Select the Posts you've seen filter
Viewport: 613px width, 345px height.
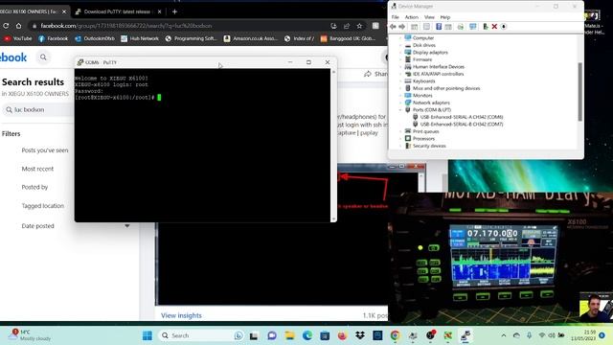click(x=45, y=150)
